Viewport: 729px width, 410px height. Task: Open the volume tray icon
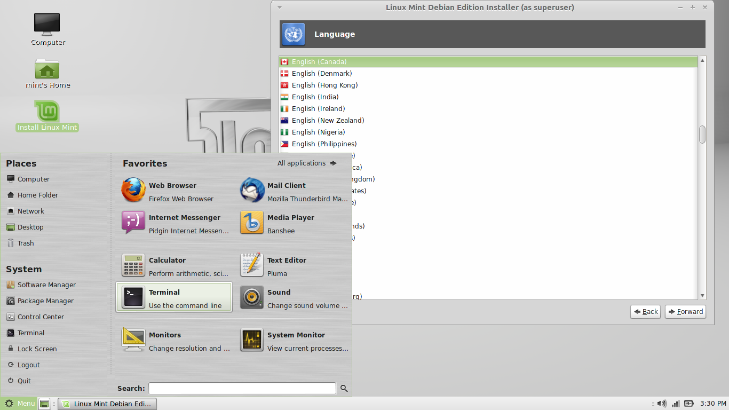662,404
